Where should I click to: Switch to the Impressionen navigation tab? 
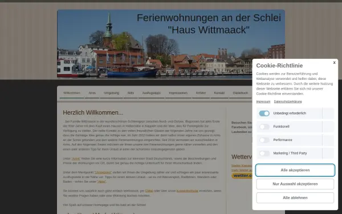coord(178,93)
